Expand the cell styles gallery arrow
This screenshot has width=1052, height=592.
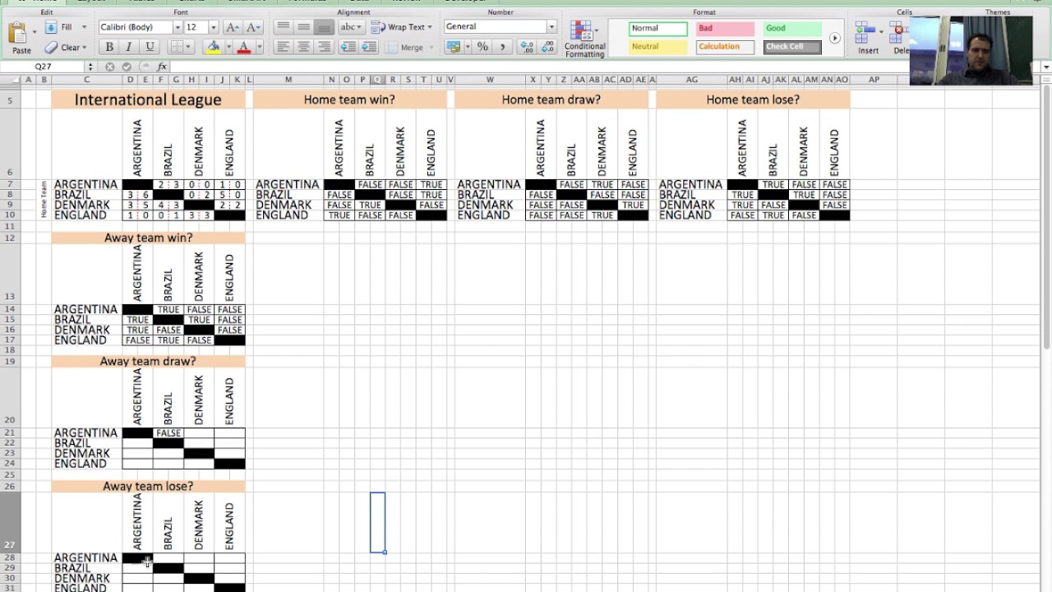pos(834,38)
